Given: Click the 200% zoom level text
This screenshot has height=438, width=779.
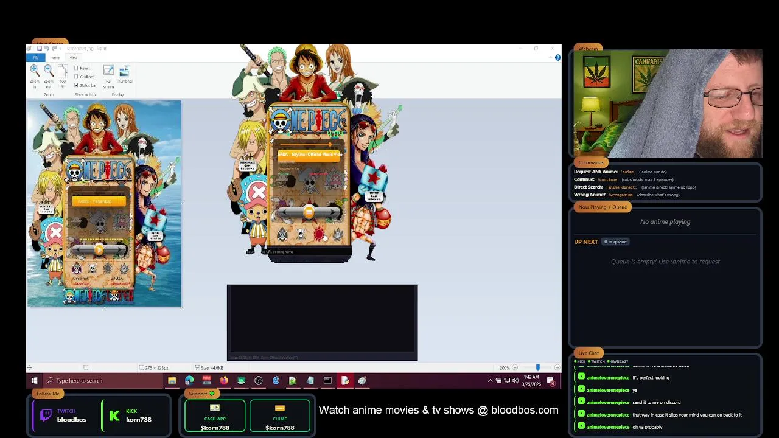Looking at the screenshot, I should pyautogui.click(x=505, y=367).
